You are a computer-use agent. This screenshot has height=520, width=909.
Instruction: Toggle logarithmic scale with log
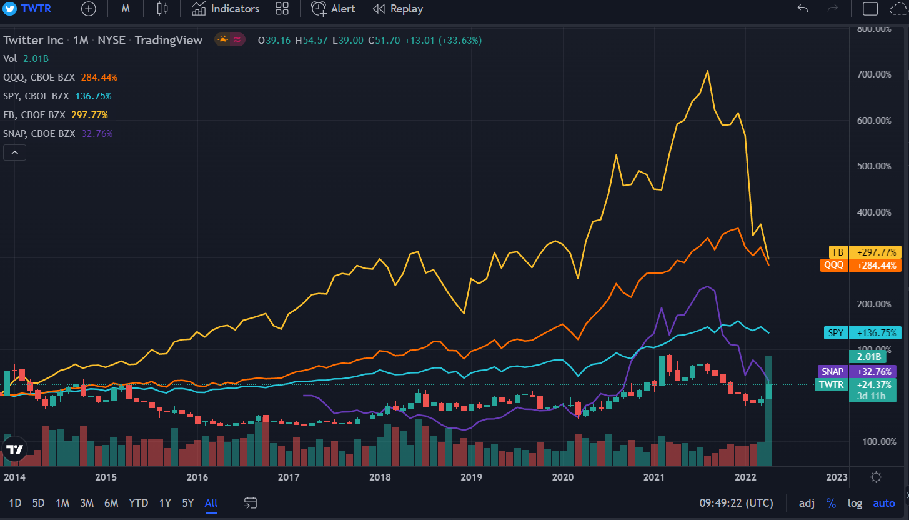tap(855, 503)
